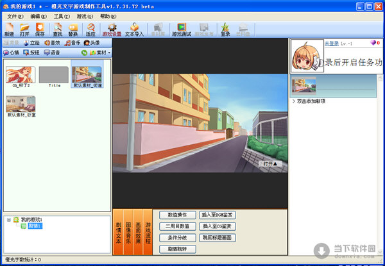Click the green refresh icon beside 素材

coord(85,53)
